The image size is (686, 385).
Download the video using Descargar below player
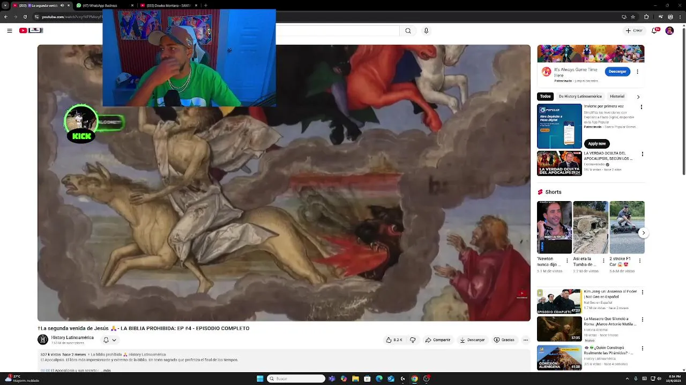472,340
